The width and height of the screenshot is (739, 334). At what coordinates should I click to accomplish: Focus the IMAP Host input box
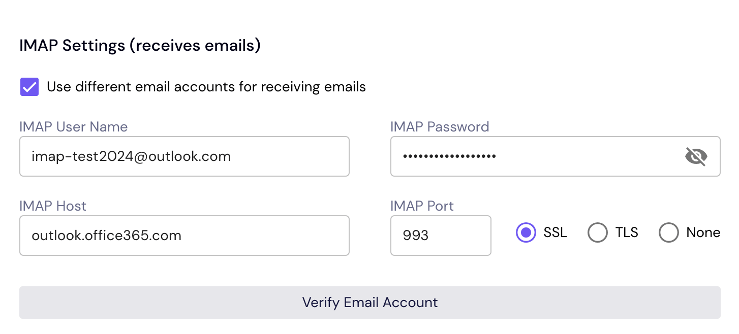pos(184,236)
